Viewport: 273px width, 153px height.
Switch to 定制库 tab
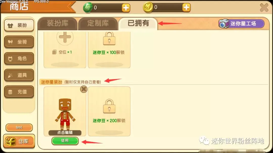click(x=98, y=23)
